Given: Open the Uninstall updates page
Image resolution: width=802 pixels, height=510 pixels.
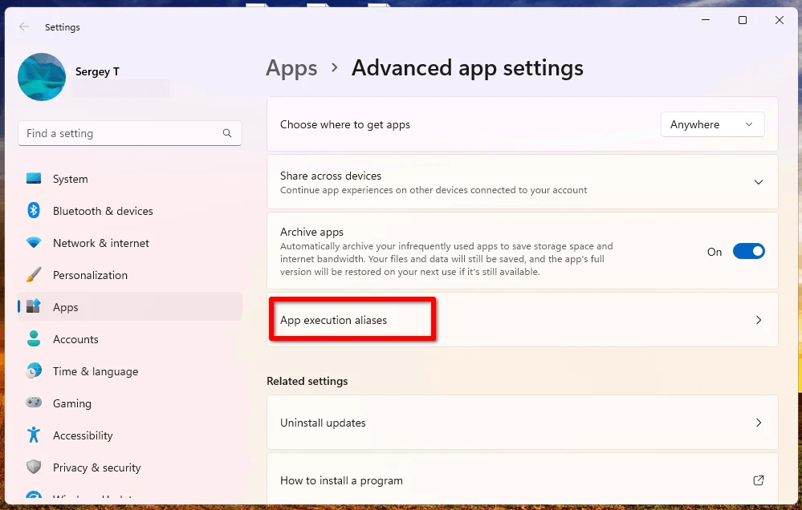Looking at the screenshot, I should tap(522, 423).
